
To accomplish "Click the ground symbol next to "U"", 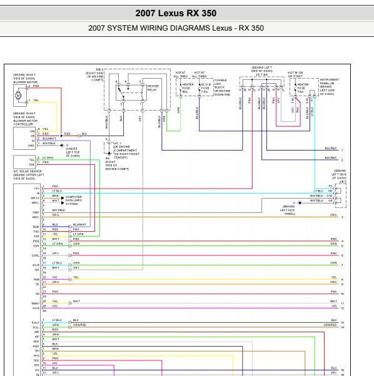I will coord(62,146).
